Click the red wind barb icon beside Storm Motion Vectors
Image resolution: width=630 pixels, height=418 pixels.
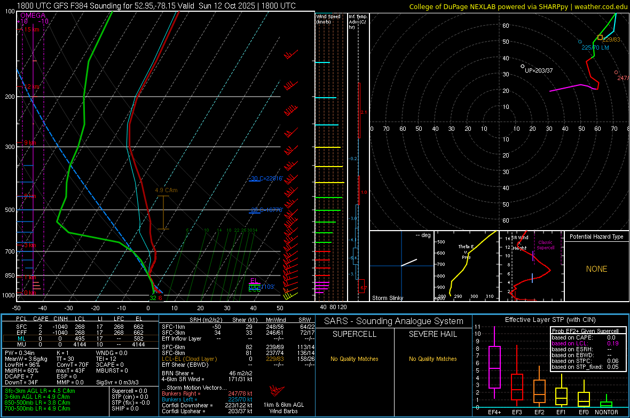coord(277,391)
